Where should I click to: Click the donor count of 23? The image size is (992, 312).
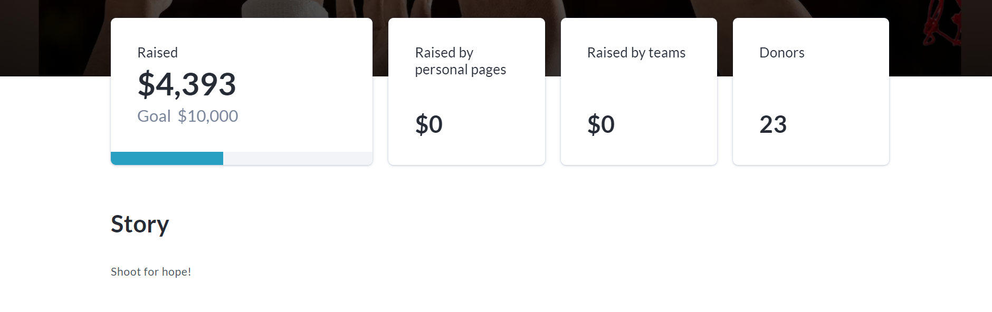[772, 124]
